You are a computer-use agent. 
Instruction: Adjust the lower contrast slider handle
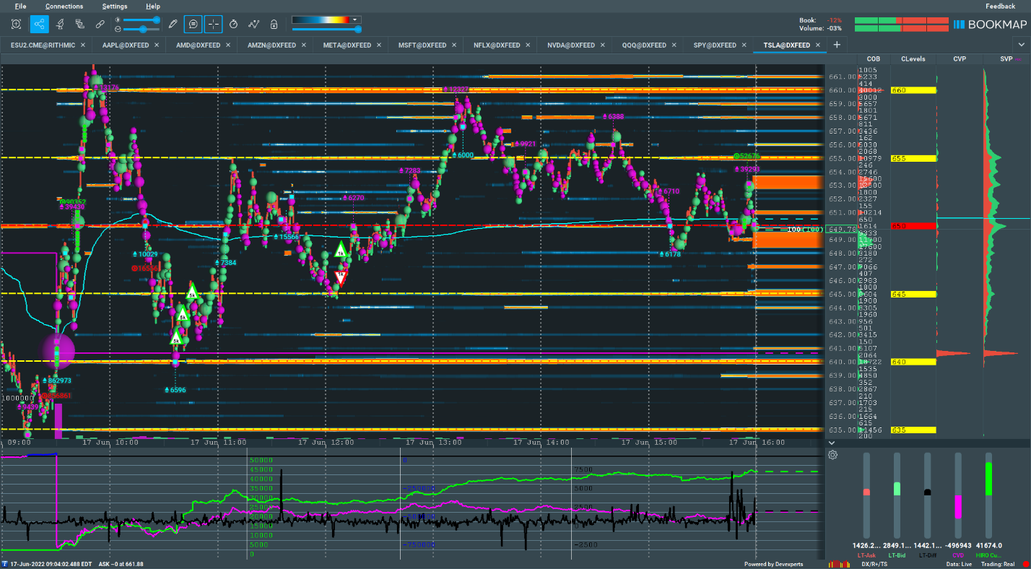coord(144,29)
